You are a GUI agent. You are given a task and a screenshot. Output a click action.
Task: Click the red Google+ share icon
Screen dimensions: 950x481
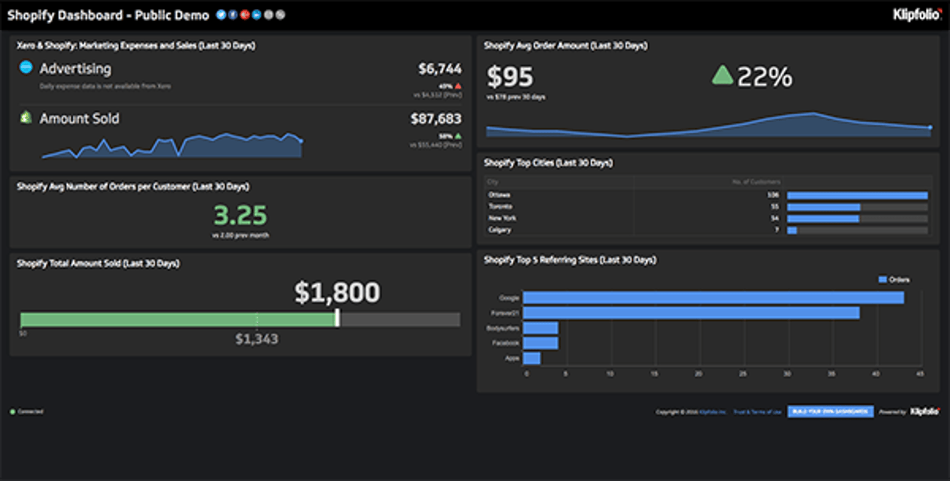coord(244,15)
